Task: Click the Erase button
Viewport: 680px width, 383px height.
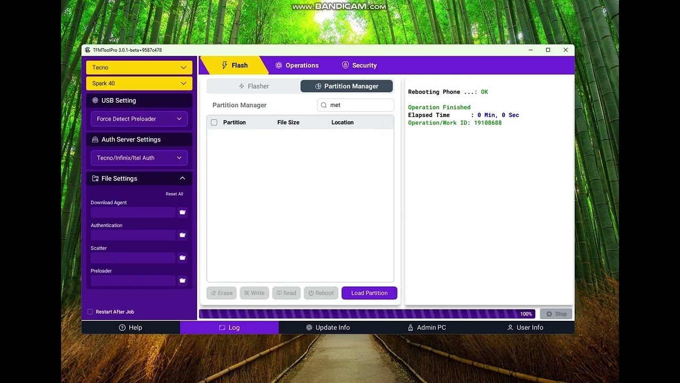Action: click(x=222, y=293)
